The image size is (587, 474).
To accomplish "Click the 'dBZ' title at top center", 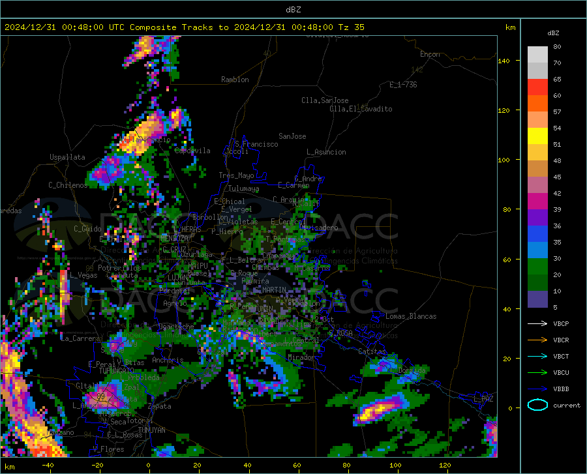I will pos(293,10).
